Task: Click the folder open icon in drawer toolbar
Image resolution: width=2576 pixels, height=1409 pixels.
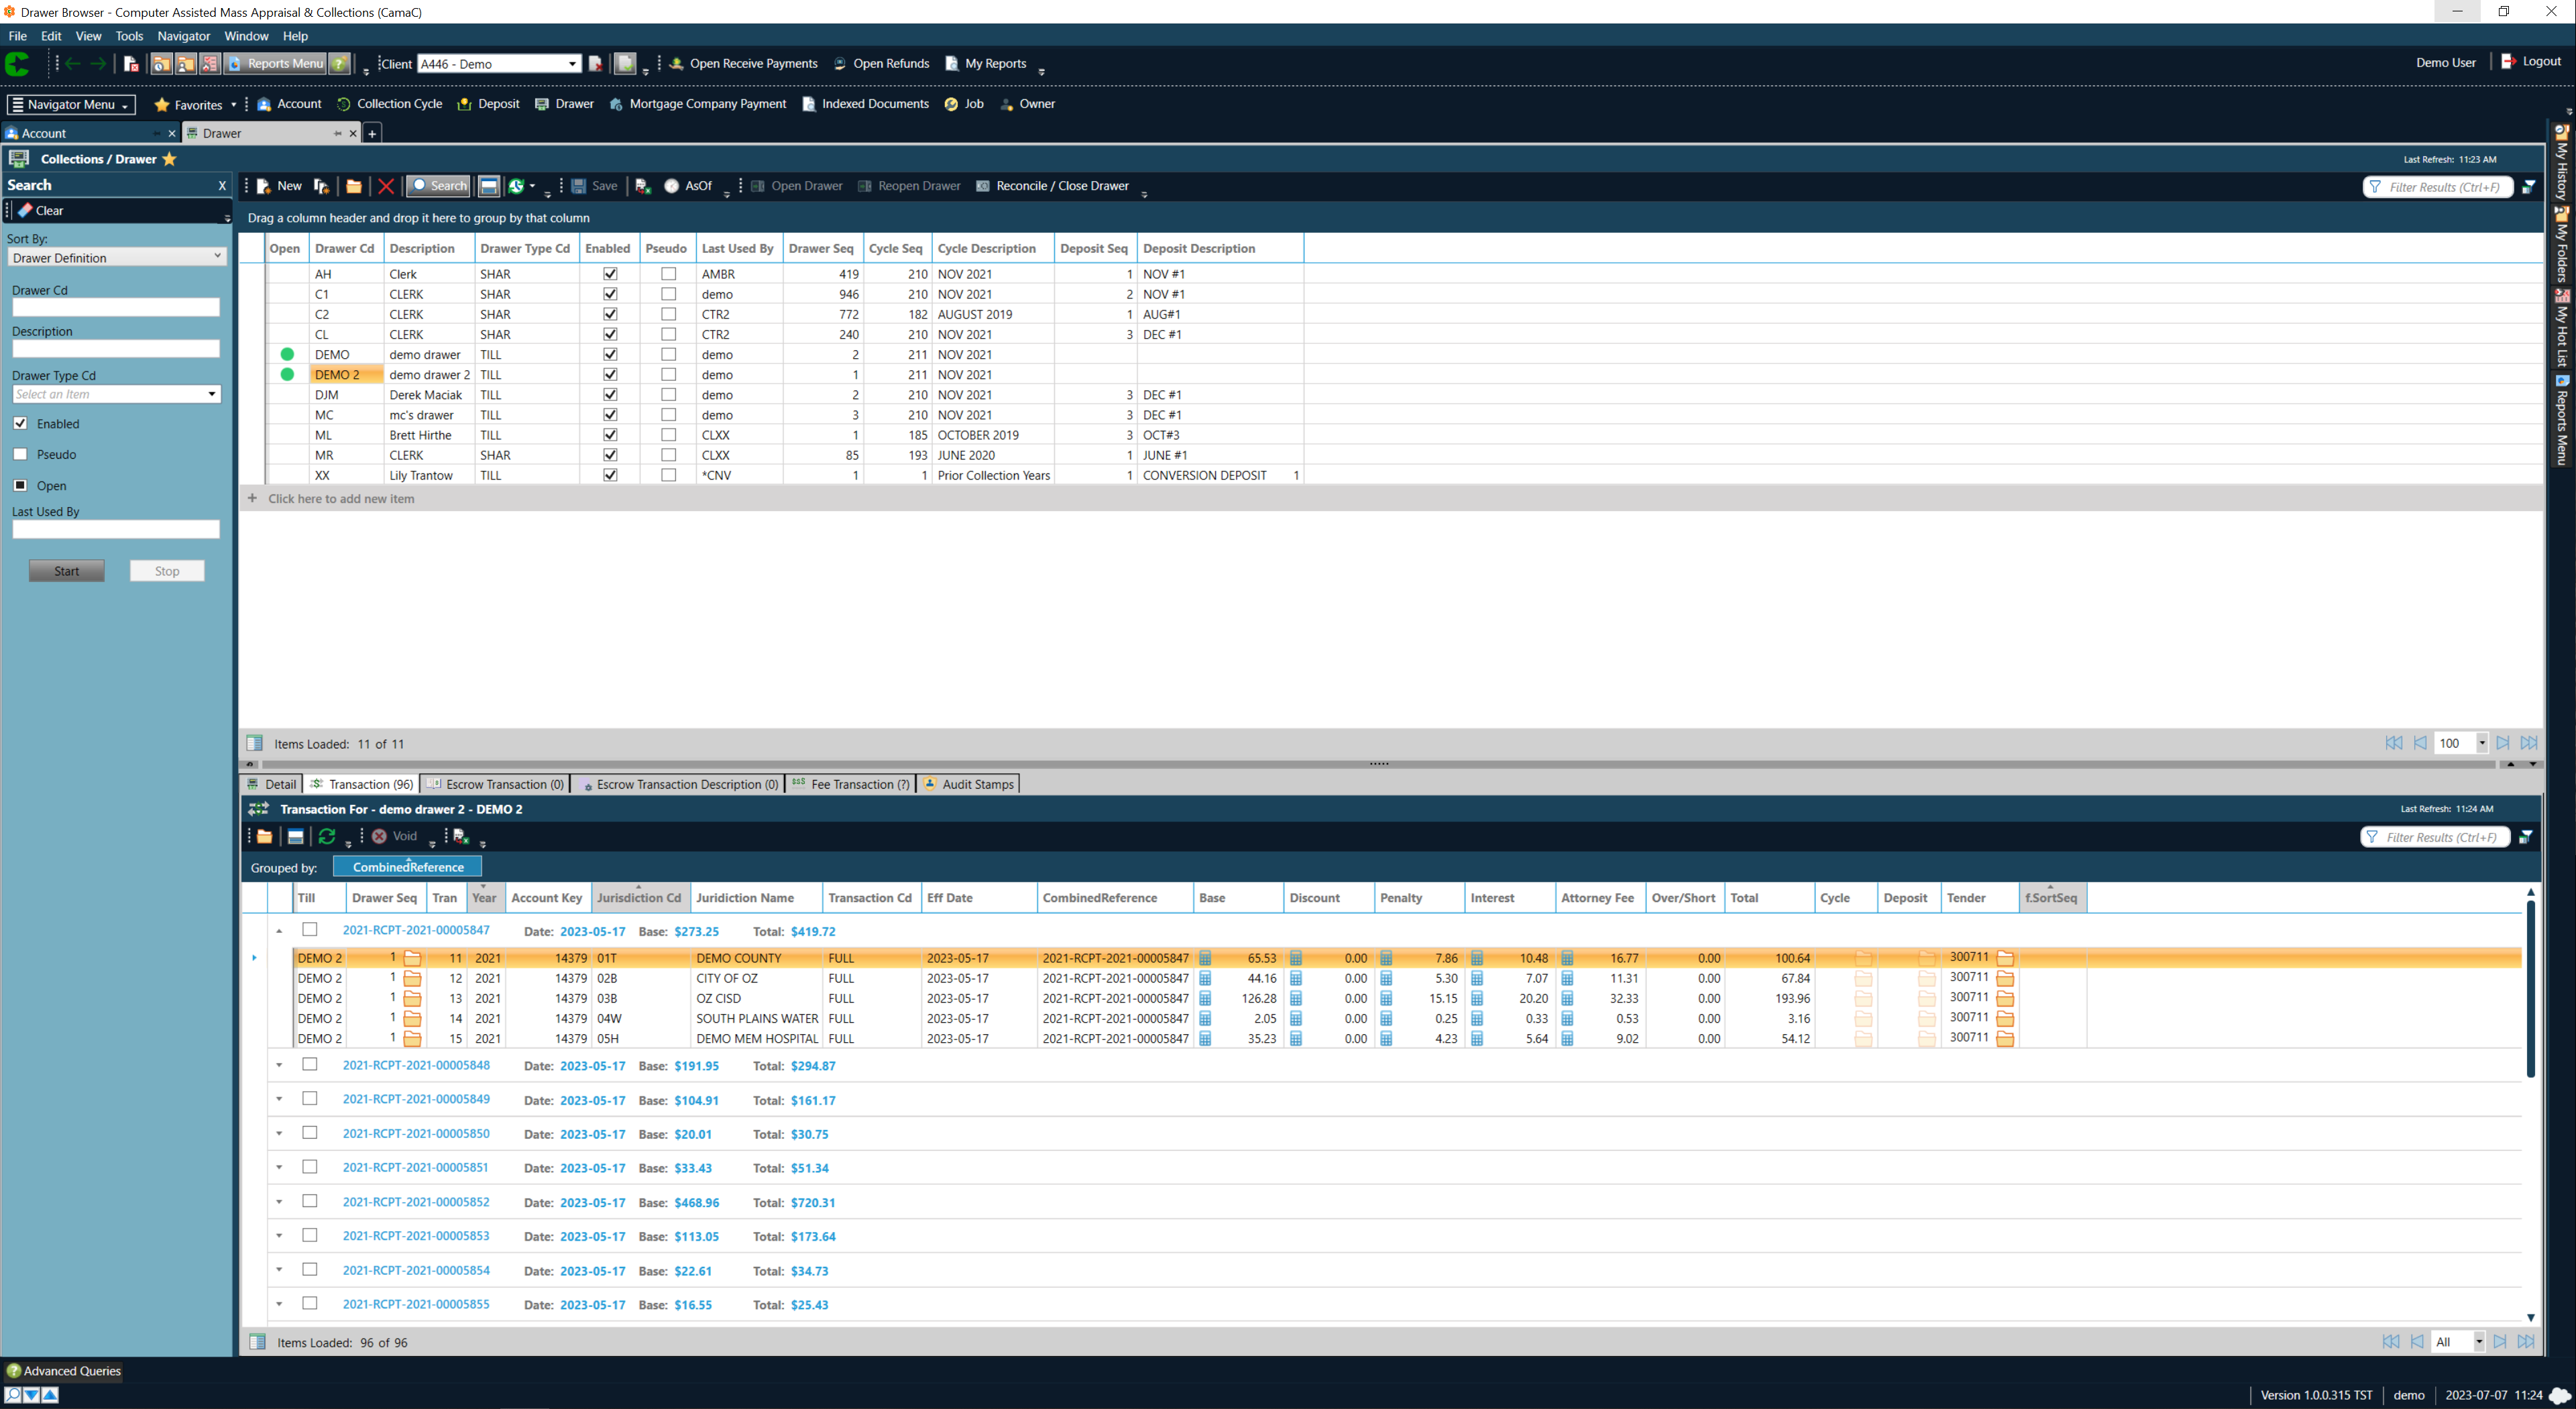Action: point(353,186)
